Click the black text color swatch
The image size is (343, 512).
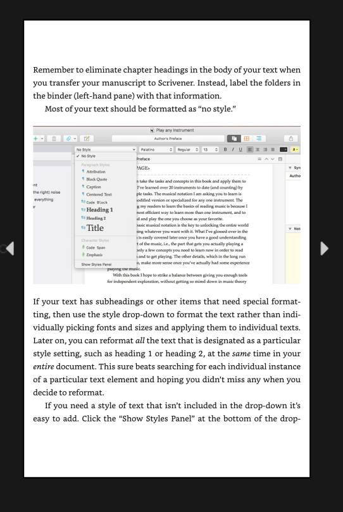pyautogui.click(x=284, y=149)
